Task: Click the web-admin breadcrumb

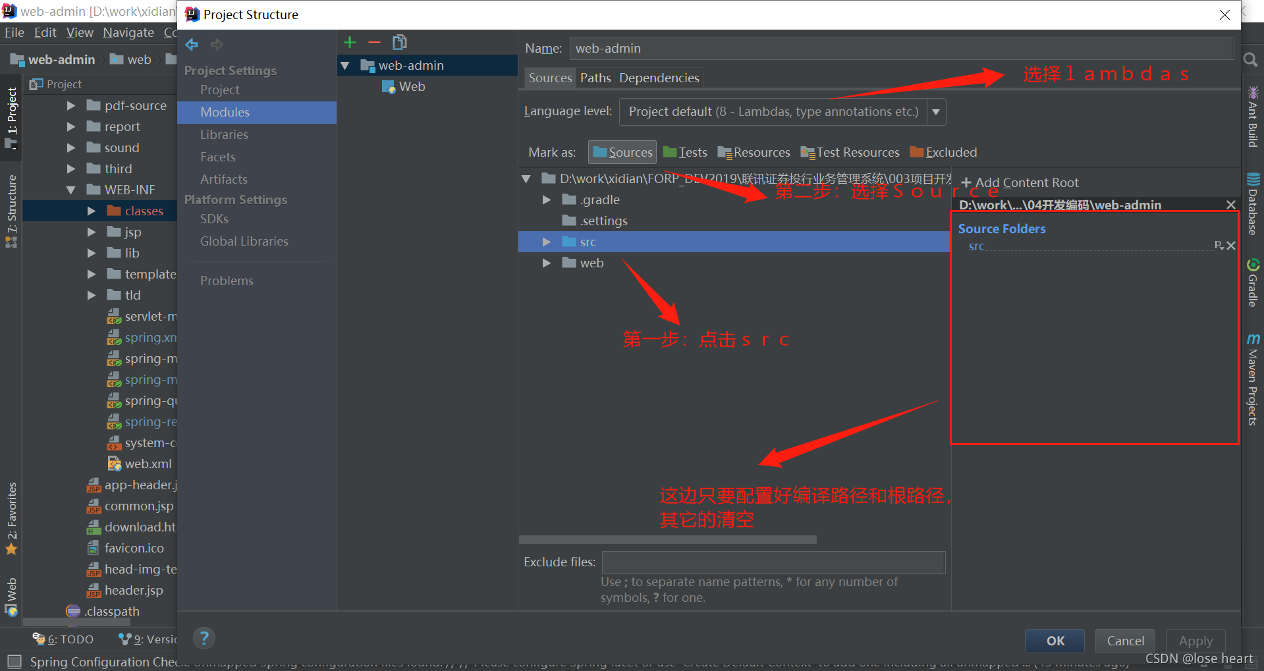Action: [53, 59]
